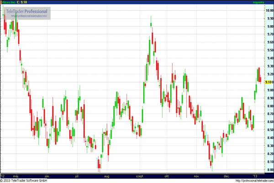Click the 8.00 price axis label
Image resolution: width=274 pixels, height=183 pixels.
point(269,170)
